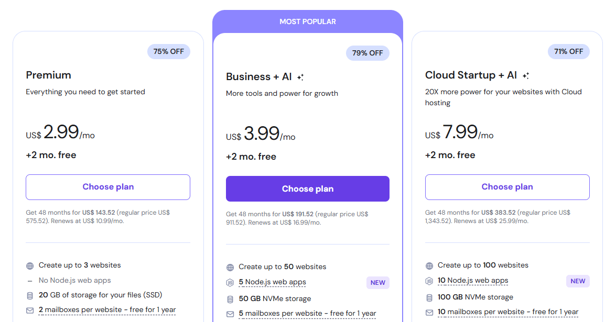Click '100 GB NVMe storage' text
Viewport: 616px width, 322px height.
475,297
